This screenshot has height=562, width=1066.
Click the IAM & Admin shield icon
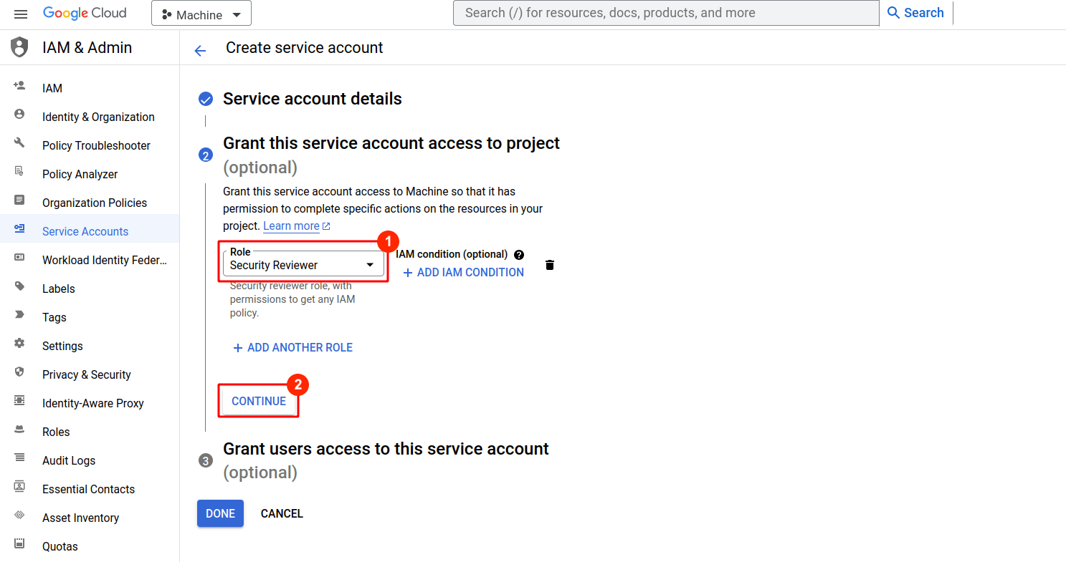[19, 47]
